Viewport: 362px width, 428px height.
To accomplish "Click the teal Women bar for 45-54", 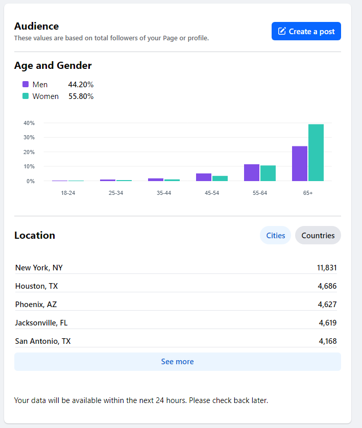I will (x=220, y=178).
